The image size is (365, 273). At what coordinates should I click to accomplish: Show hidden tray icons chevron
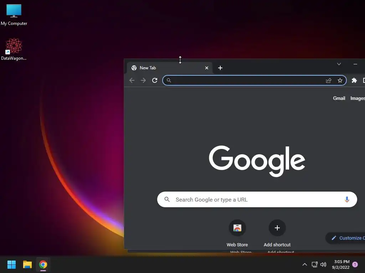[304, 264]
